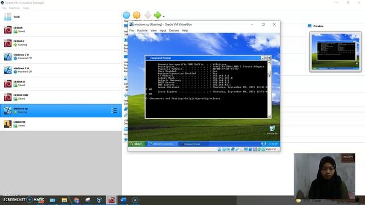Click Command Prompt scrollbar up arrow
Screen dimensions: 365x205
click(269, 62)
